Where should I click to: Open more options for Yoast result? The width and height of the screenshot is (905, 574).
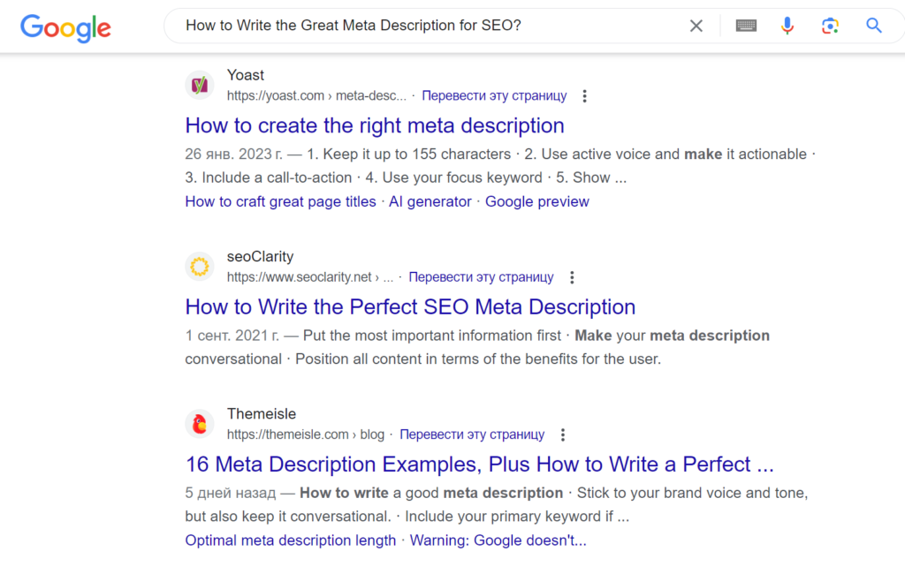coord(584,96)
